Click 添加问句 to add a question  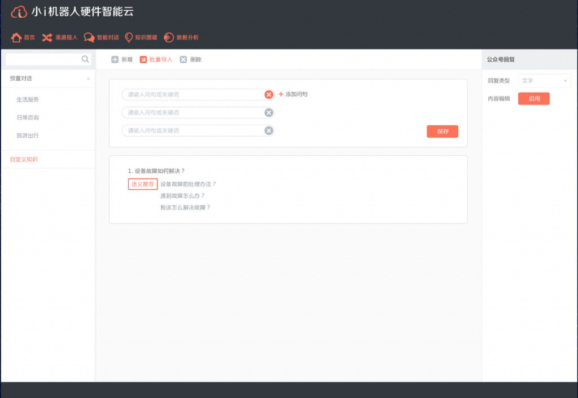(293, 94)
